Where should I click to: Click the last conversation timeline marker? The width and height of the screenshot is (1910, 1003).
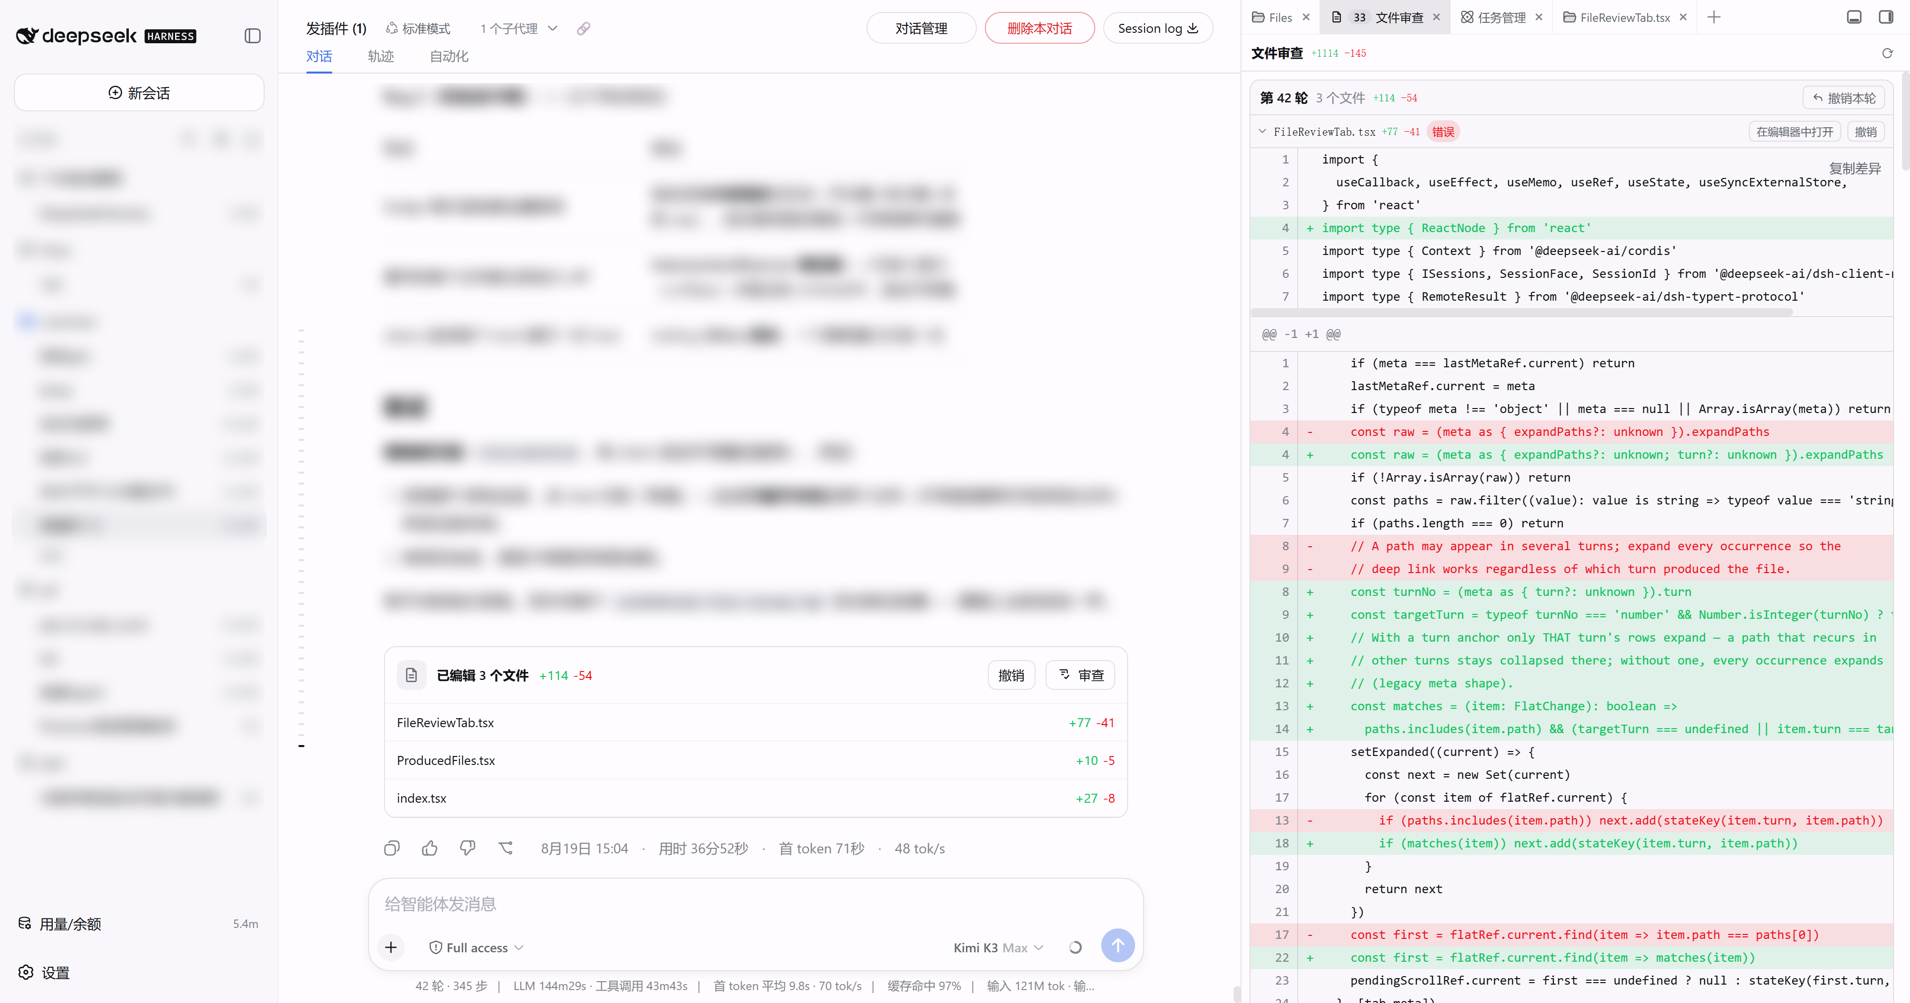[301, 745]
